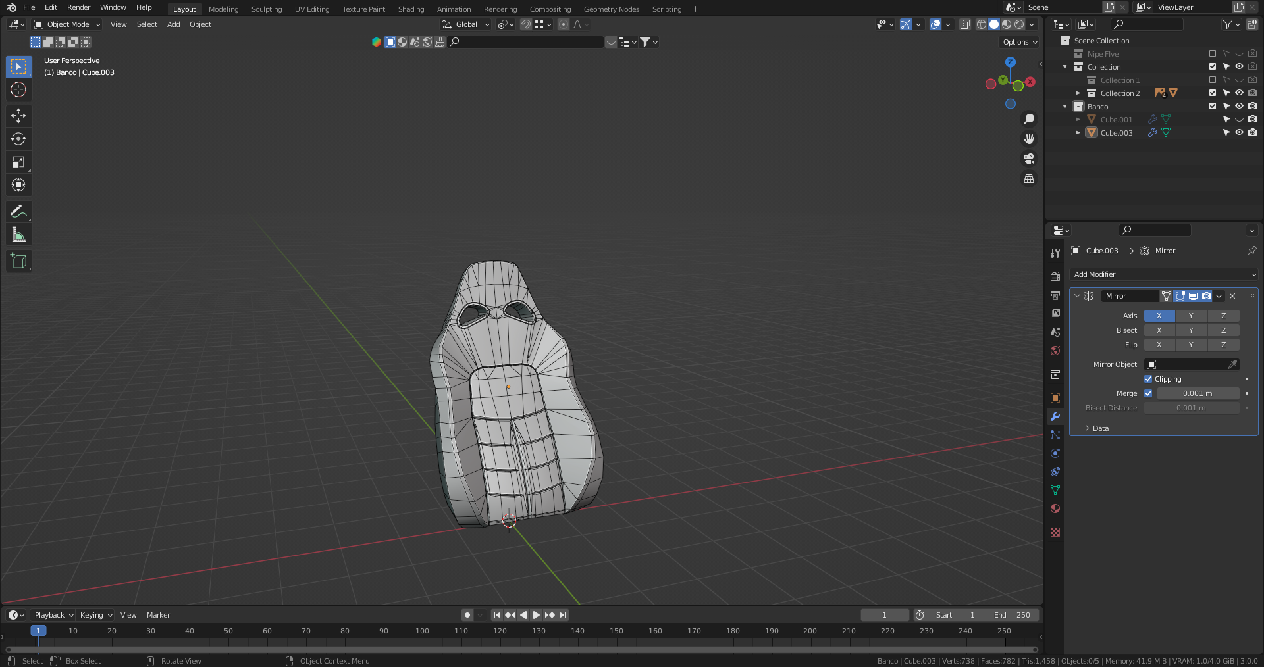Select the Annotate tool
Screen dimensions: 1264x667
18,211
